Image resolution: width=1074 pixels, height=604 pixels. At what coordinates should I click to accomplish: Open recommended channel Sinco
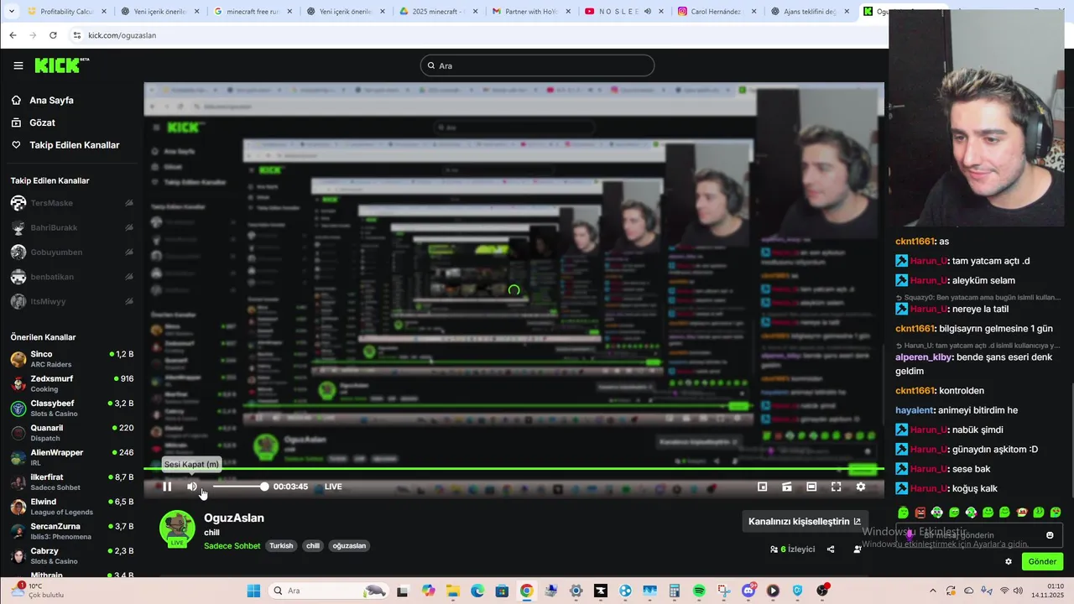coord(71,359)
